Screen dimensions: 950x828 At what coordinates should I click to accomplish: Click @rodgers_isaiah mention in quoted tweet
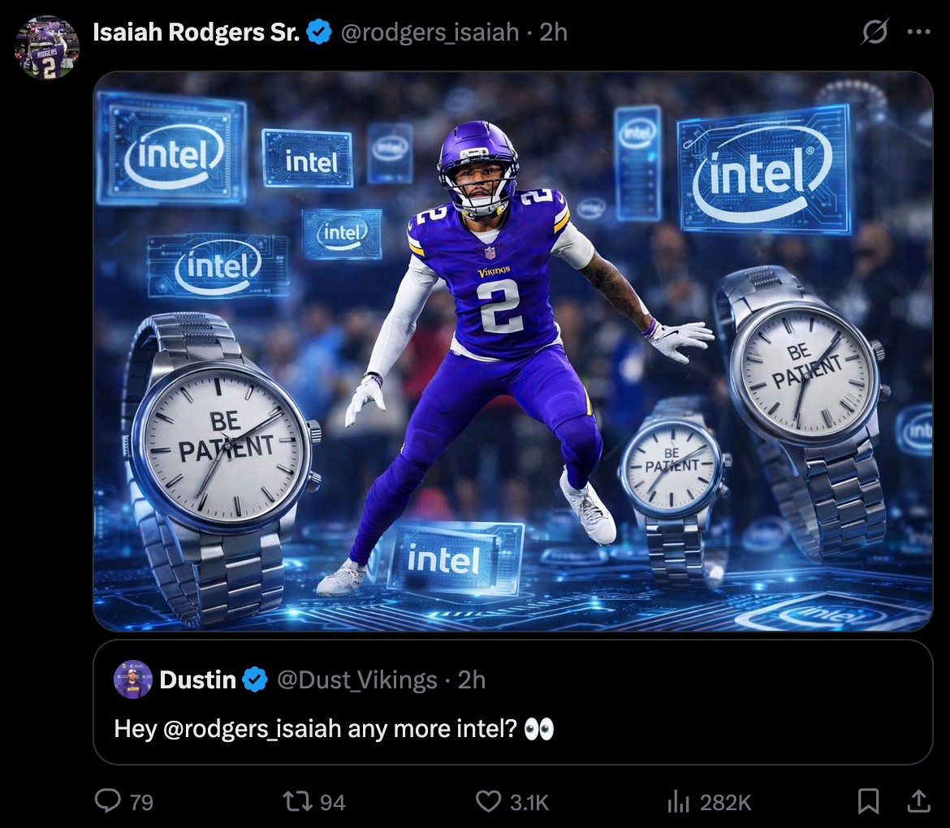pos(252,729)
